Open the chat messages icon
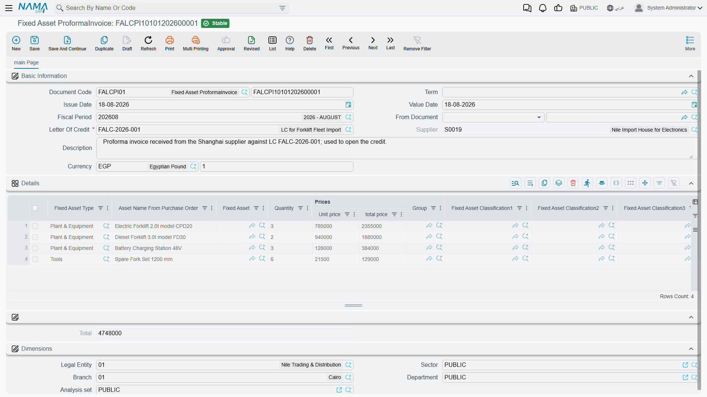 pos(527,8)
